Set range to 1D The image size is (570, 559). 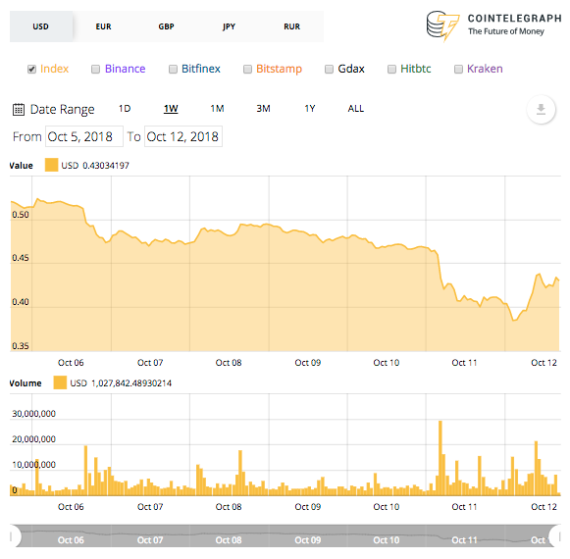coord(125,109)
